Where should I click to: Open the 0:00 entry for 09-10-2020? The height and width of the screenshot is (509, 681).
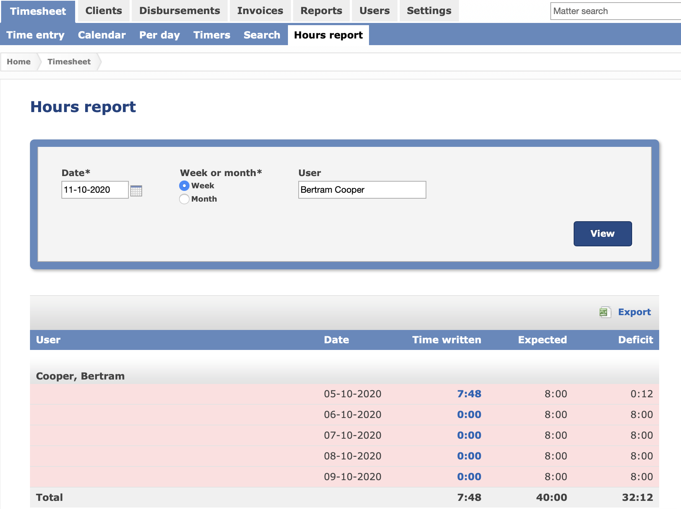pos(469,476)
